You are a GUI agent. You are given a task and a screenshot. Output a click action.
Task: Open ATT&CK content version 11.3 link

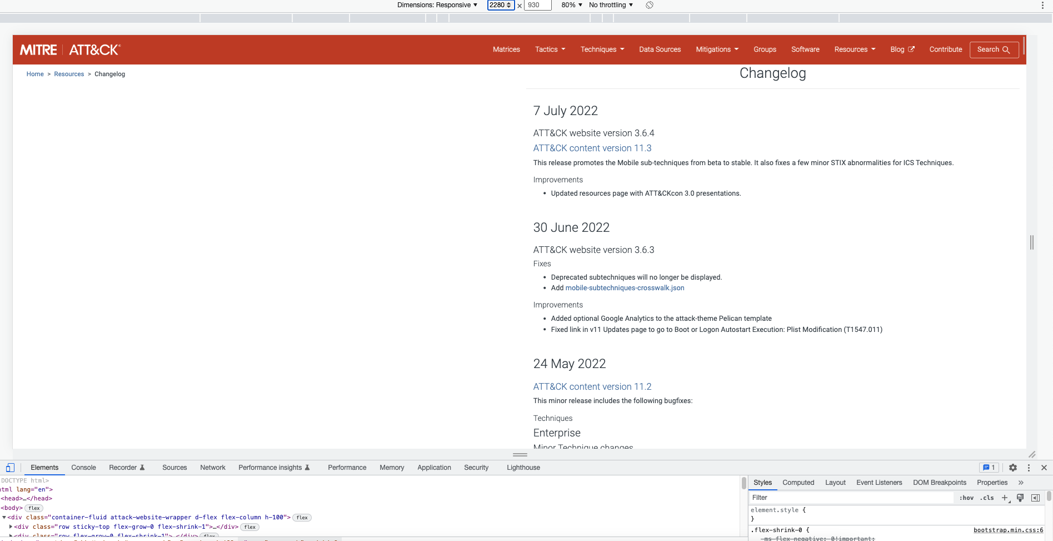tap(592, 148)
